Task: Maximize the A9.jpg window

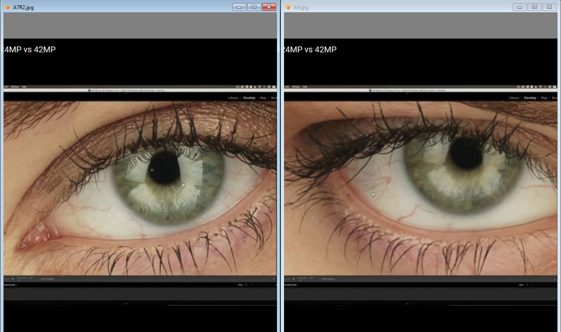Action: point(534,7)
